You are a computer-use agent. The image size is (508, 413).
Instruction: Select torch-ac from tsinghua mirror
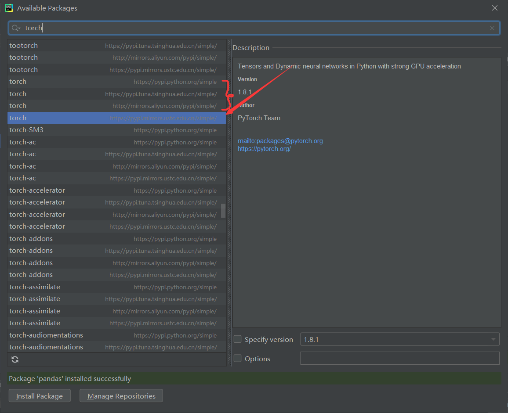coord(116,154)
